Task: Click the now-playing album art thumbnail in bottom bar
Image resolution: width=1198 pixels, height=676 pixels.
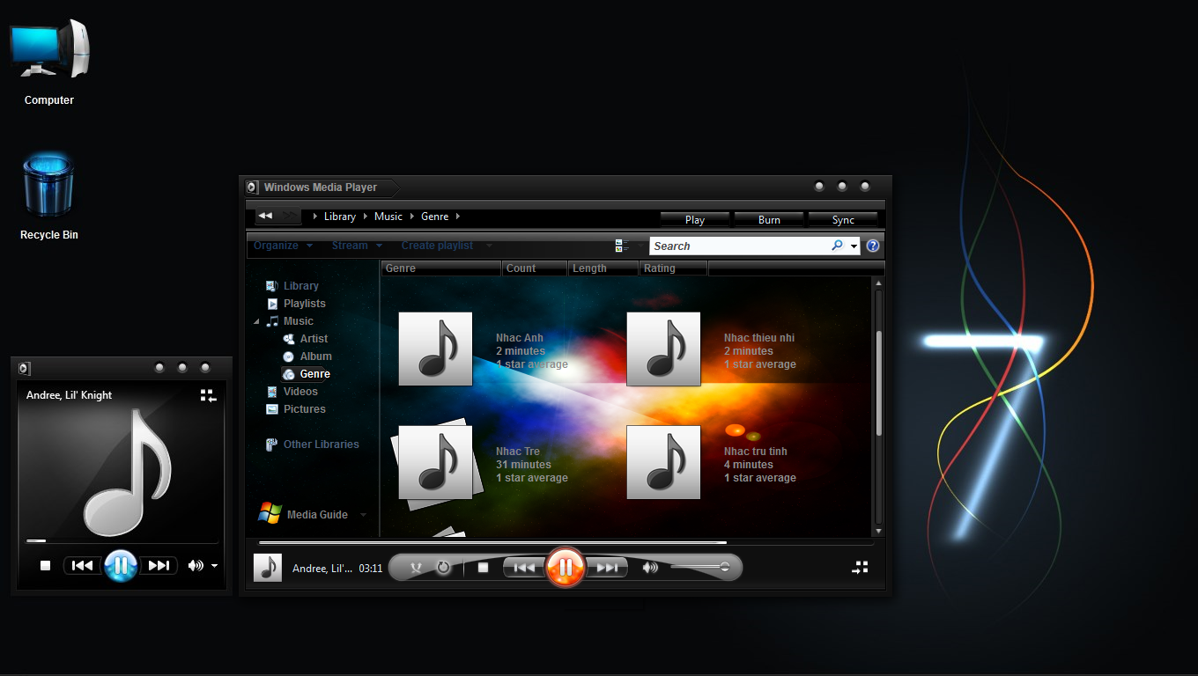Action: (268, 568)
